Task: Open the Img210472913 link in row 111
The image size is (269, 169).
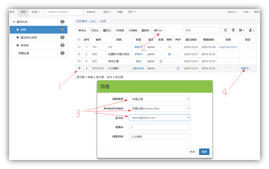Action: tap(228, 47)
